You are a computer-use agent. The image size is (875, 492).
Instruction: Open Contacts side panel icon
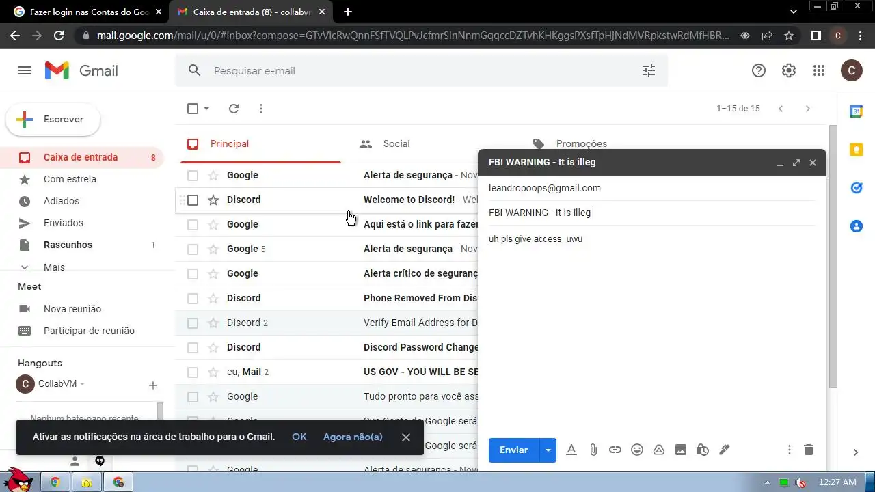[856, 226]
